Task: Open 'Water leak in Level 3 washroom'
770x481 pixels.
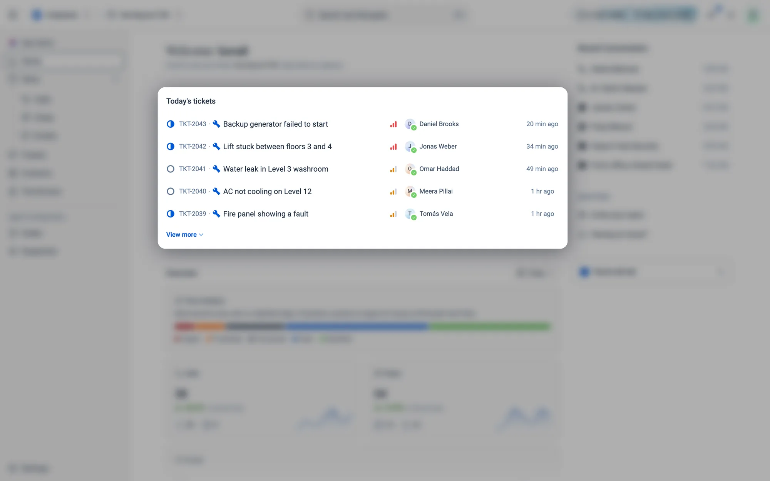Action: click(x=276, y=169)
